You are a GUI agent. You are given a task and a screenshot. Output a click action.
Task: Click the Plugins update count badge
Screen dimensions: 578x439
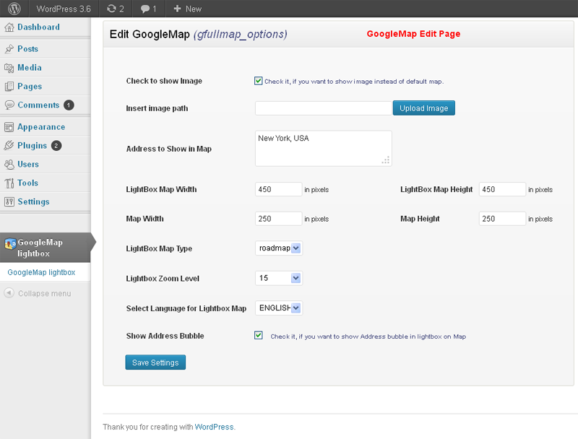tap(56, 145)
